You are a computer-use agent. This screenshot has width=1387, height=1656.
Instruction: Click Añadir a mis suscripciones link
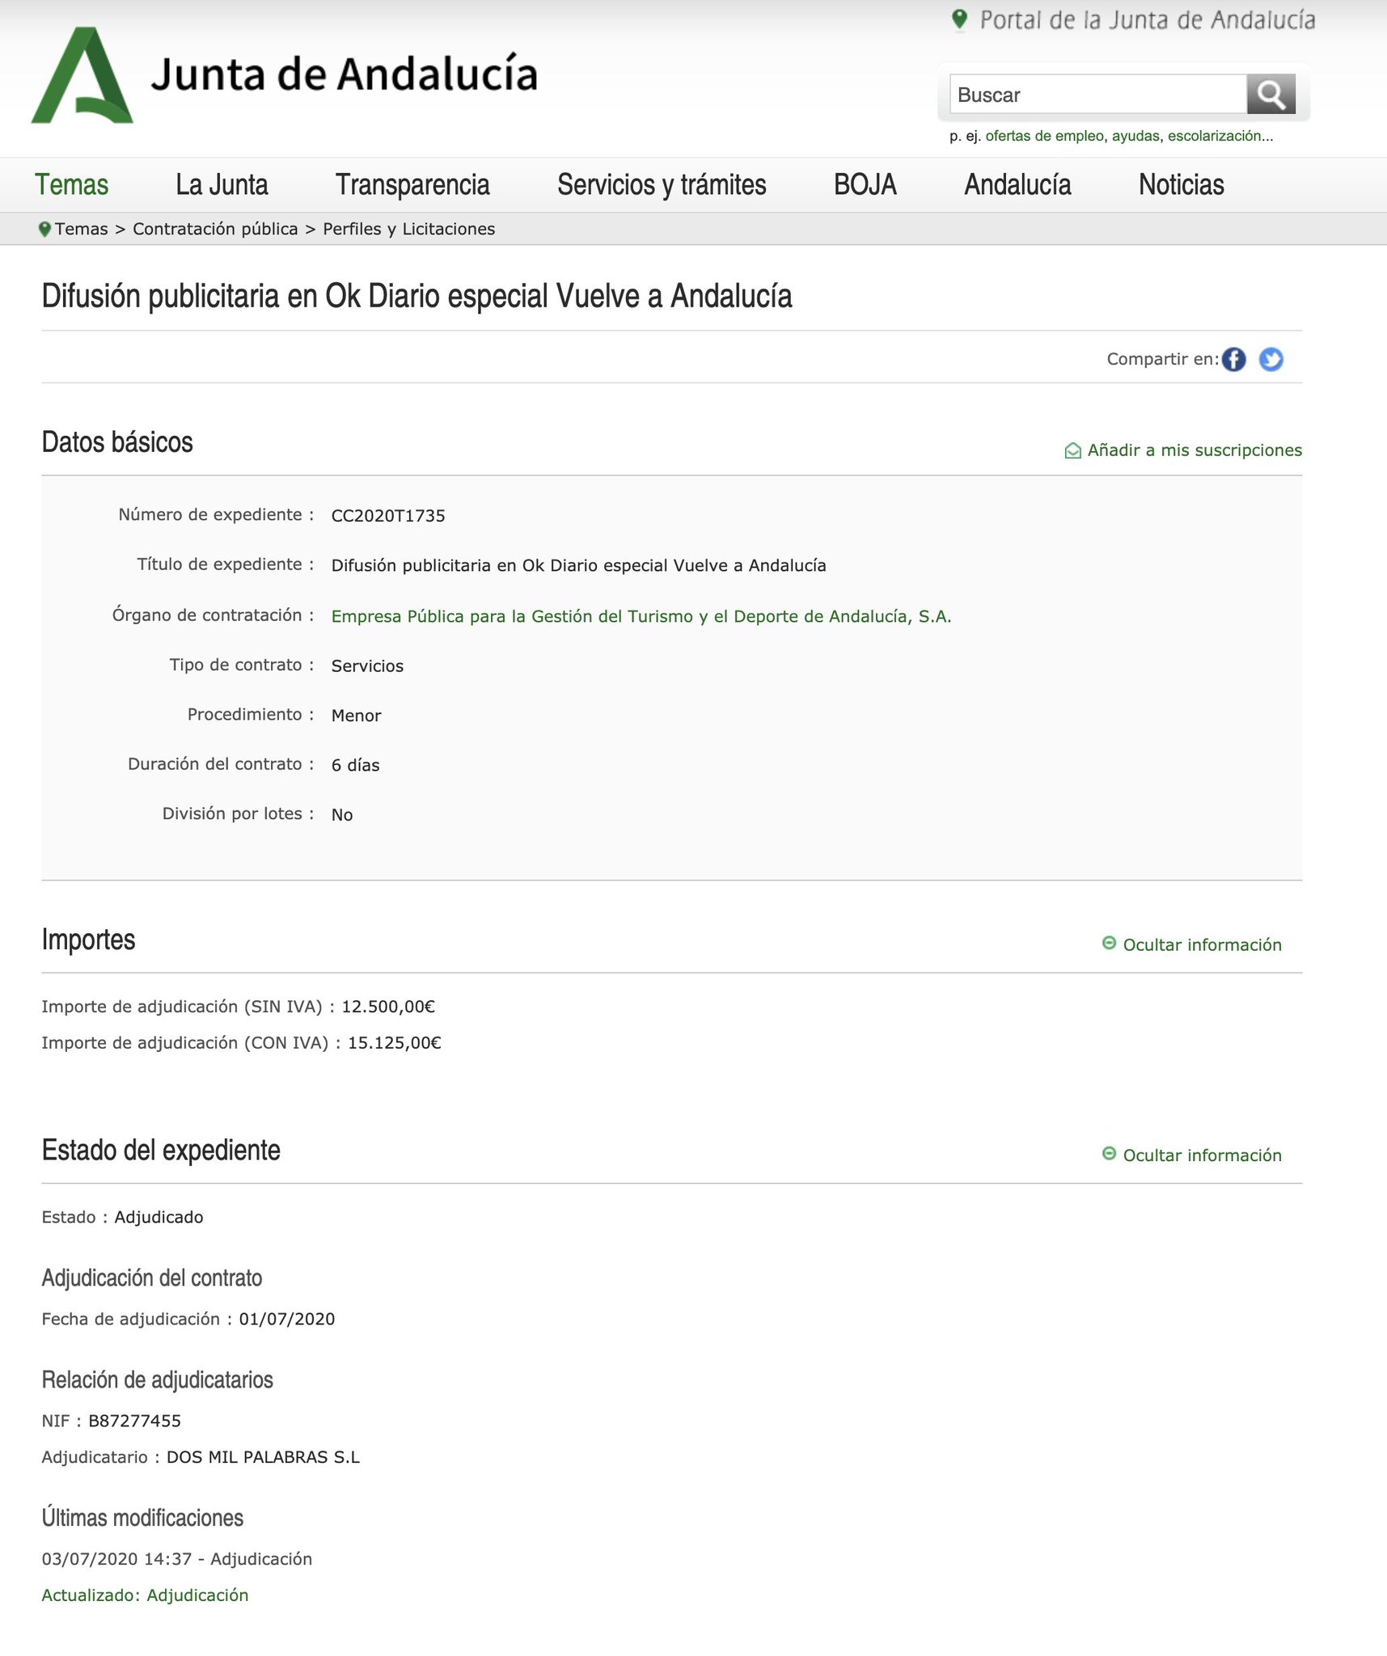pyautogui.click(x=1195, y=450)
